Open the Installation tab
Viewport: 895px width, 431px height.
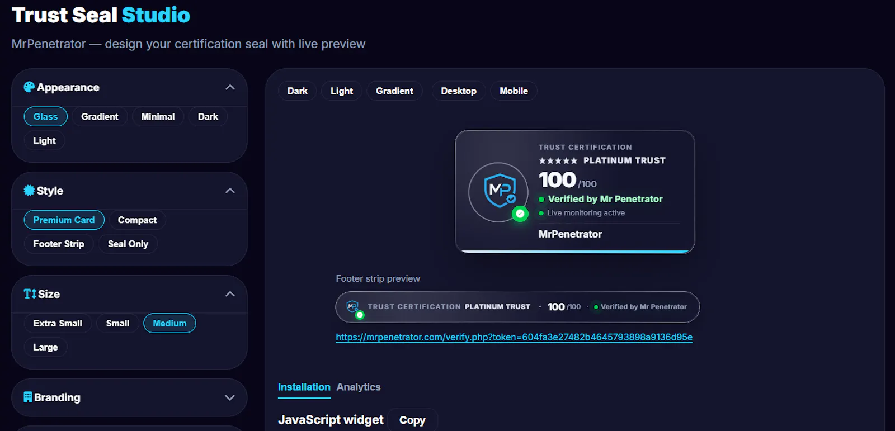[x=304, y=387]
